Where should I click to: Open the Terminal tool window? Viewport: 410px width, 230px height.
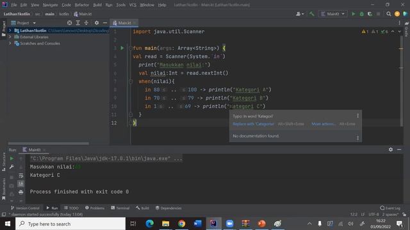tap(120, 208)
